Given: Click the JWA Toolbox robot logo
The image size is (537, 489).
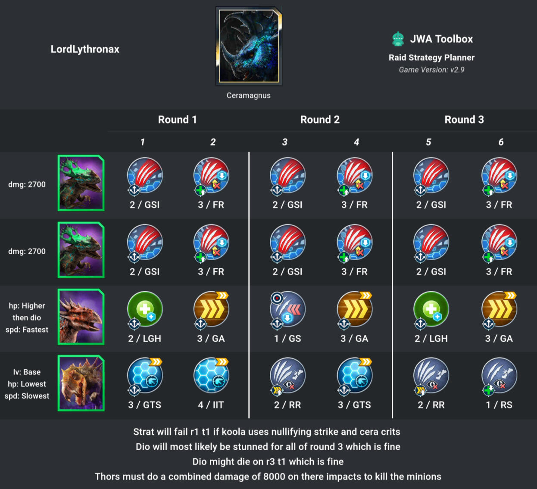Looking at the screenshot, I should point(398,39).
